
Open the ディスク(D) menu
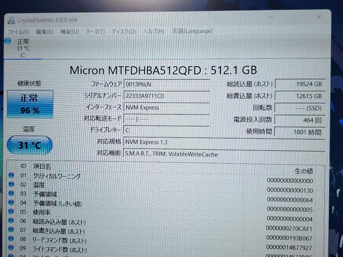[124, 32]
